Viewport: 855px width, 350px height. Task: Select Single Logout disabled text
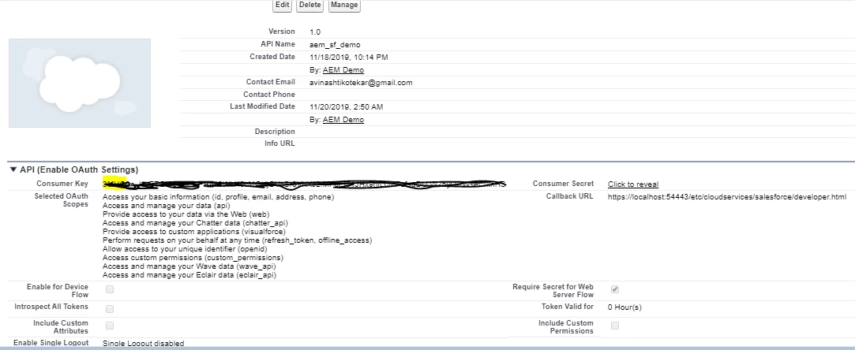click(x=144, y=344)
